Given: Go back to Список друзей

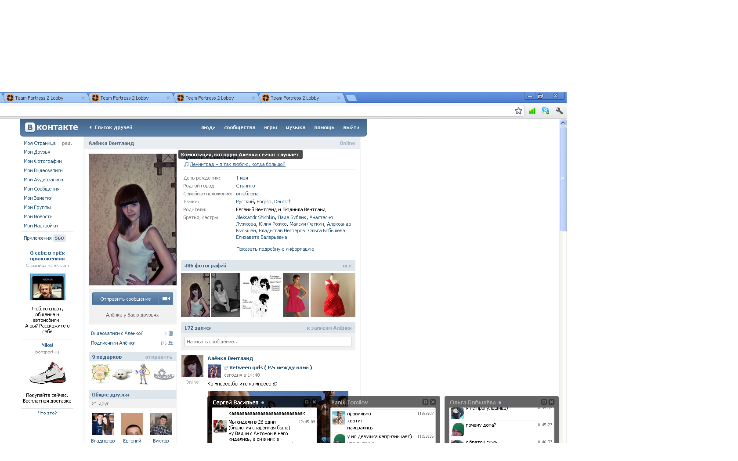Looking at the screenshot, I should tap(111, 127).
